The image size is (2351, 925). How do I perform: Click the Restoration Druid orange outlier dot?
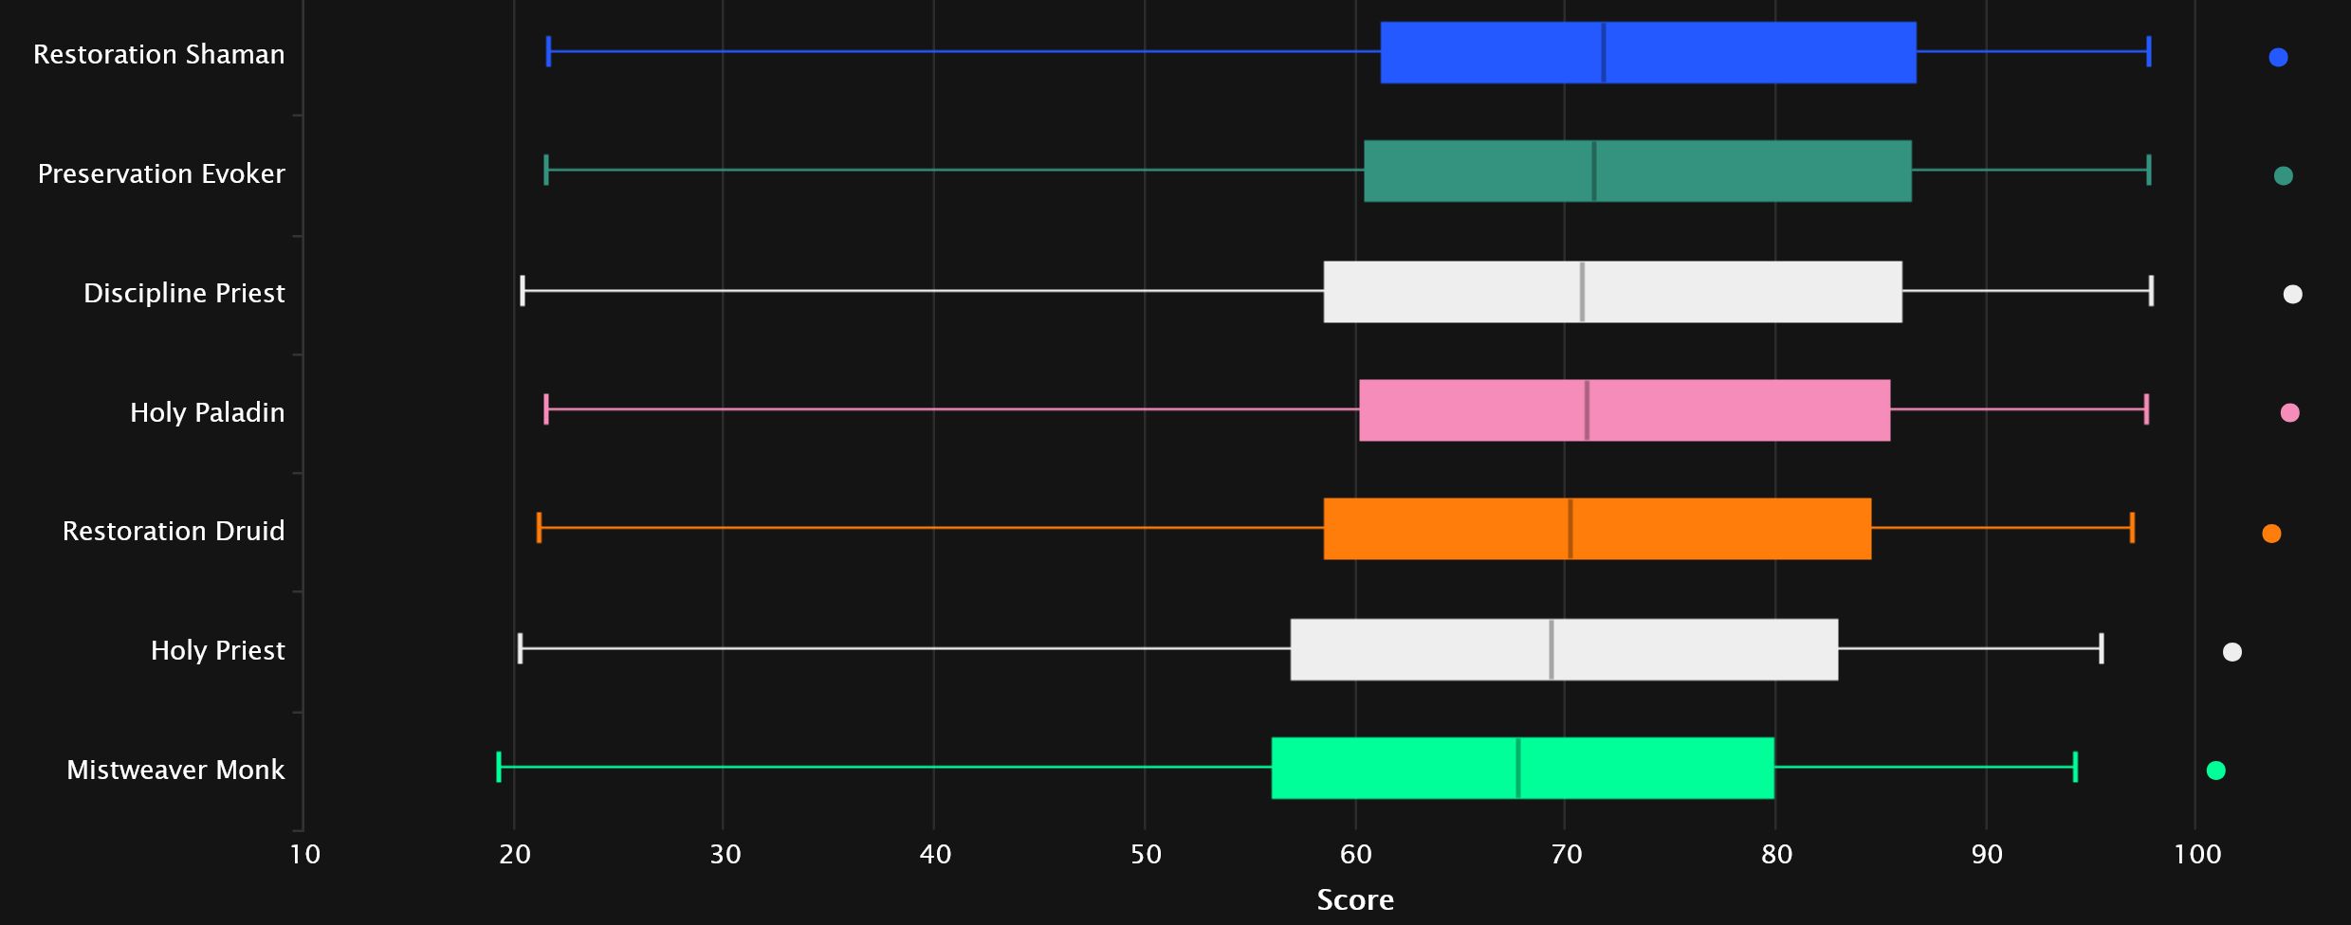tap(2271, 534)
